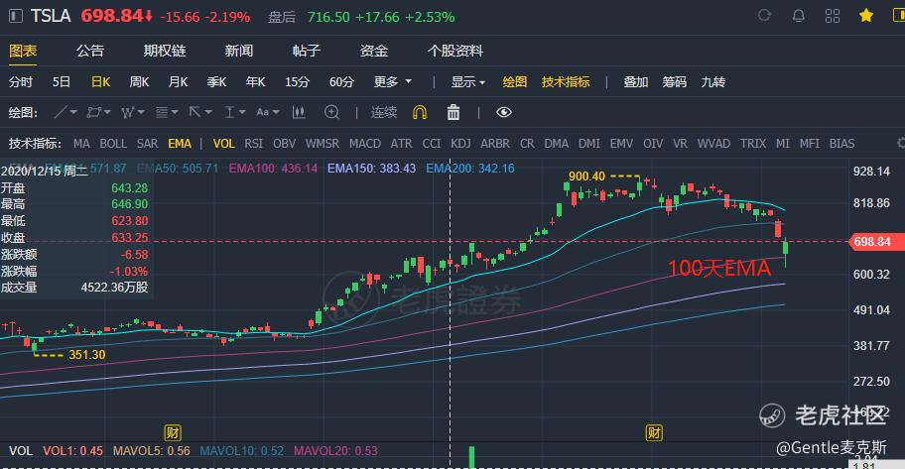905x469 pixels.
Task: Select the 60分 timeframe
Action: click(341, 82)
